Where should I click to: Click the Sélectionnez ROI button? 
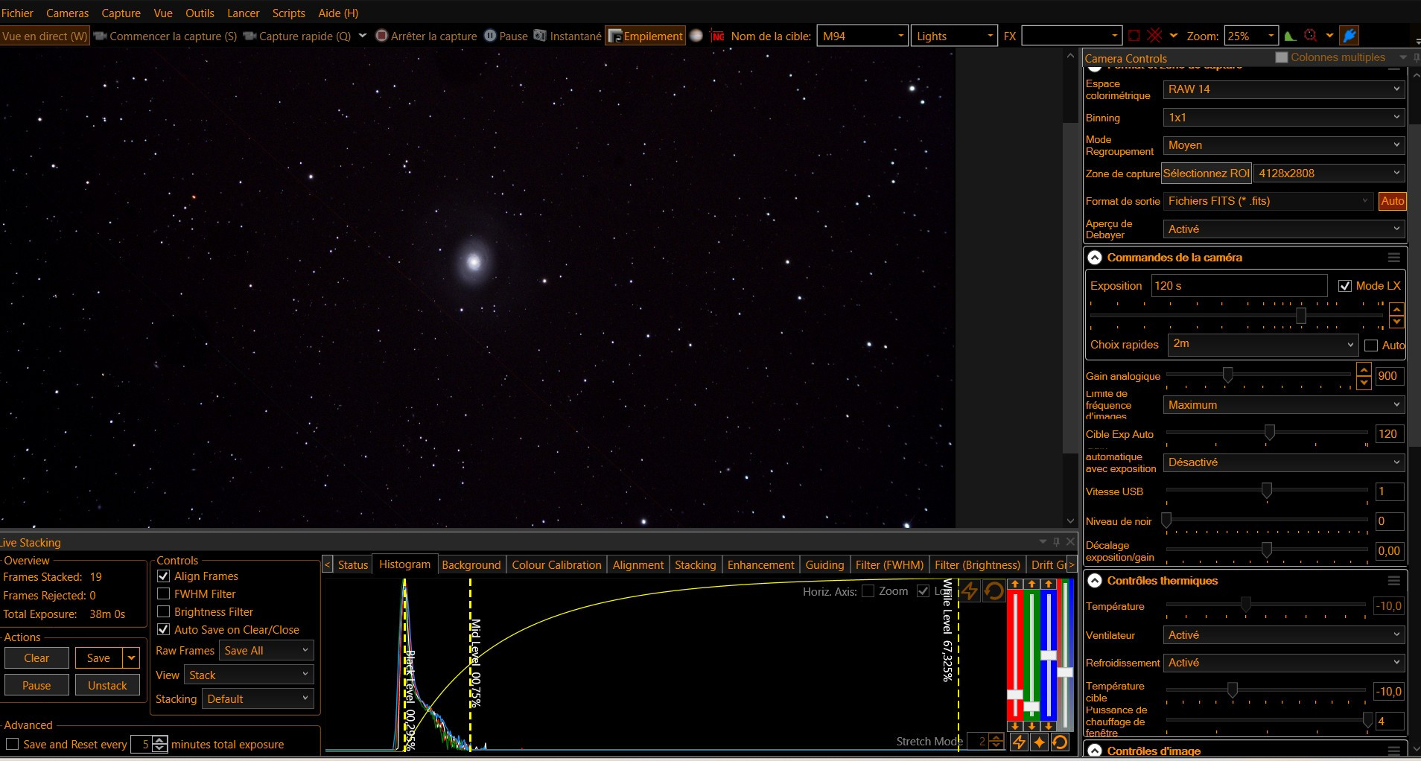pyautogui.click(x=1207, y=173)
